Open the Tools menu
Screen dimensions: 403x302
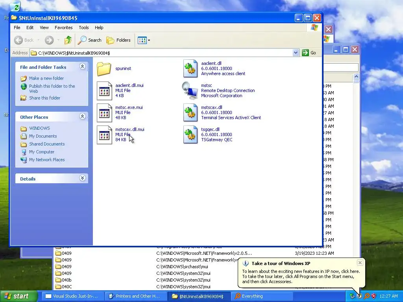(83, 28)
